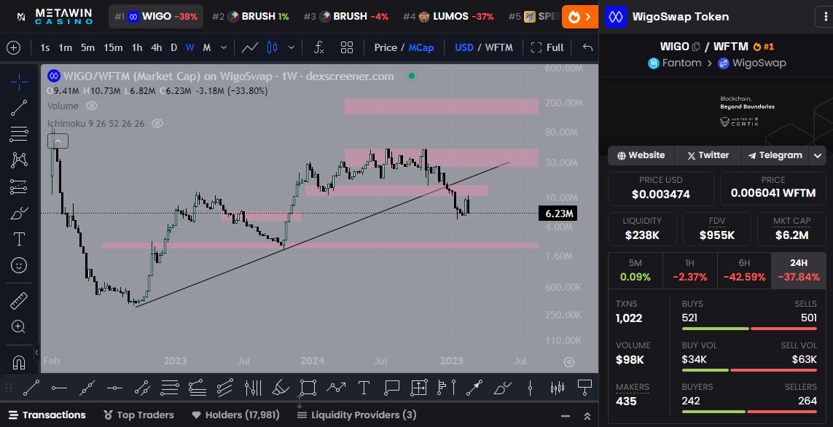Select the 1H stats period tab
833x427 pixels.
coord(689,270)
